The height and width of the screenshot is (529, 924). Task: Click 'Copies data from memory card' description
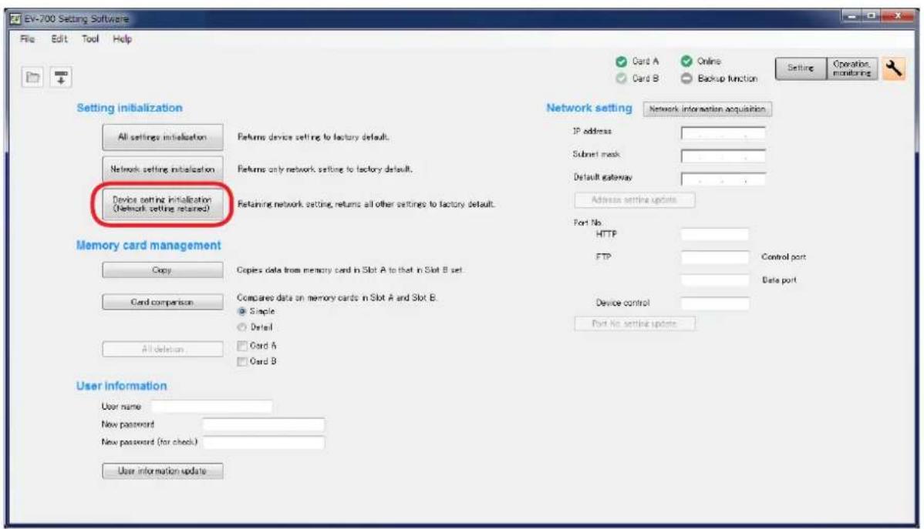point(350,270)
